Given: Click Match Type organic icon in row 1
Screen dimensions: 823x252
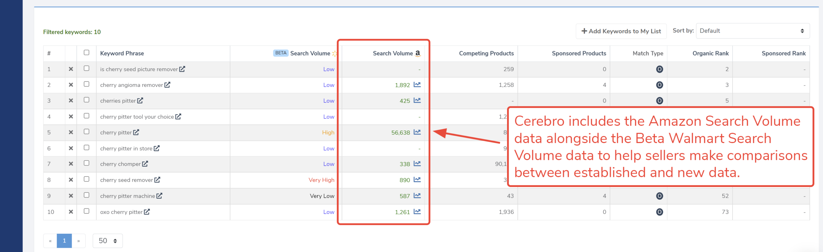Looking at the screenshot, I should pos(659,69).
